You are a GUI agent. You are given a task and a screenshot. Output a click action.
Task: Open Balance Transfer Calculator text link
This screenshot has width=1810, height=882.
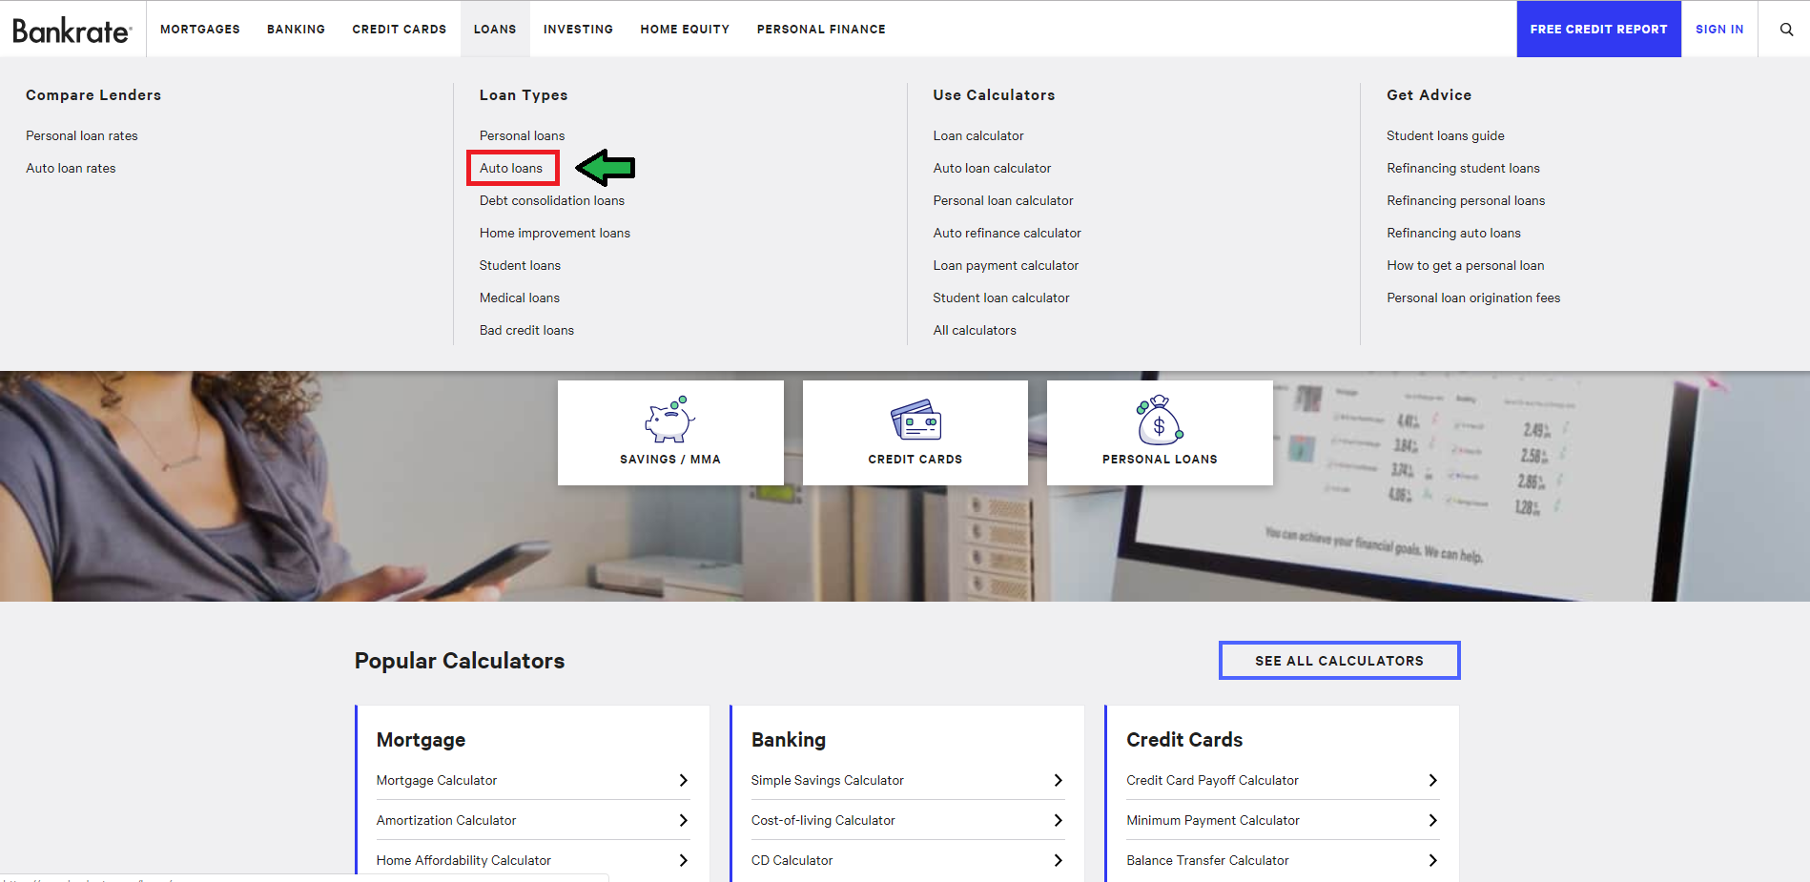coord(1207,860)
